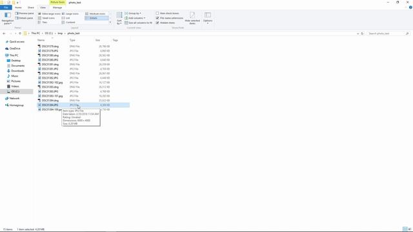Select file DSC01384.dng
This screenshot has width=413, height=232.
(x=50, y=101)
